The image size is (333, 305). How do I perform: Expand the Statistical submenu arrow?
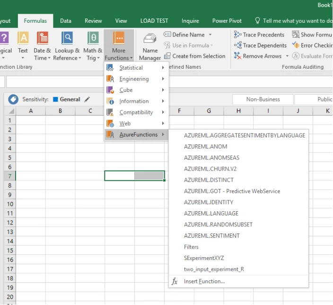tap(163, 68)
